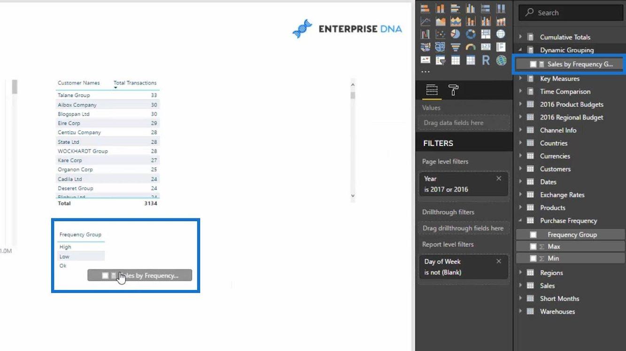Check the Max field checkbox

coord(533,246)
